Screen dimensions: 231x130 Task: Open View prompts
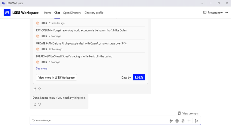(188, 113)
